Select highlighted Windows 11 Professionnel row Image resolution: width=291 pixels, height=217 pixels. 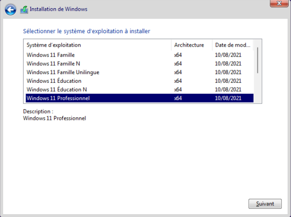(x=58, y=99)
